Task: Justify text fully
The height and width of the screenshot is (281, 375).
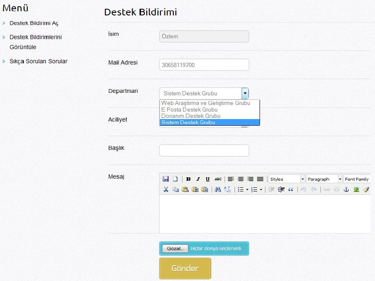Action: (260, 179)
